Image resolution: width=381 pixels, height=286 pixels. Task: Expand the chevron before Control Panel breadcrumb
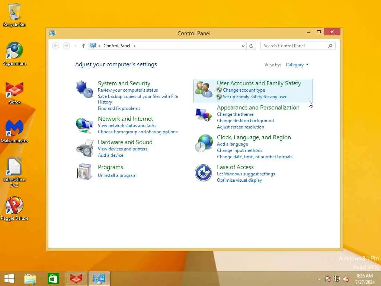pyautogui.click(x=99, y=46)
